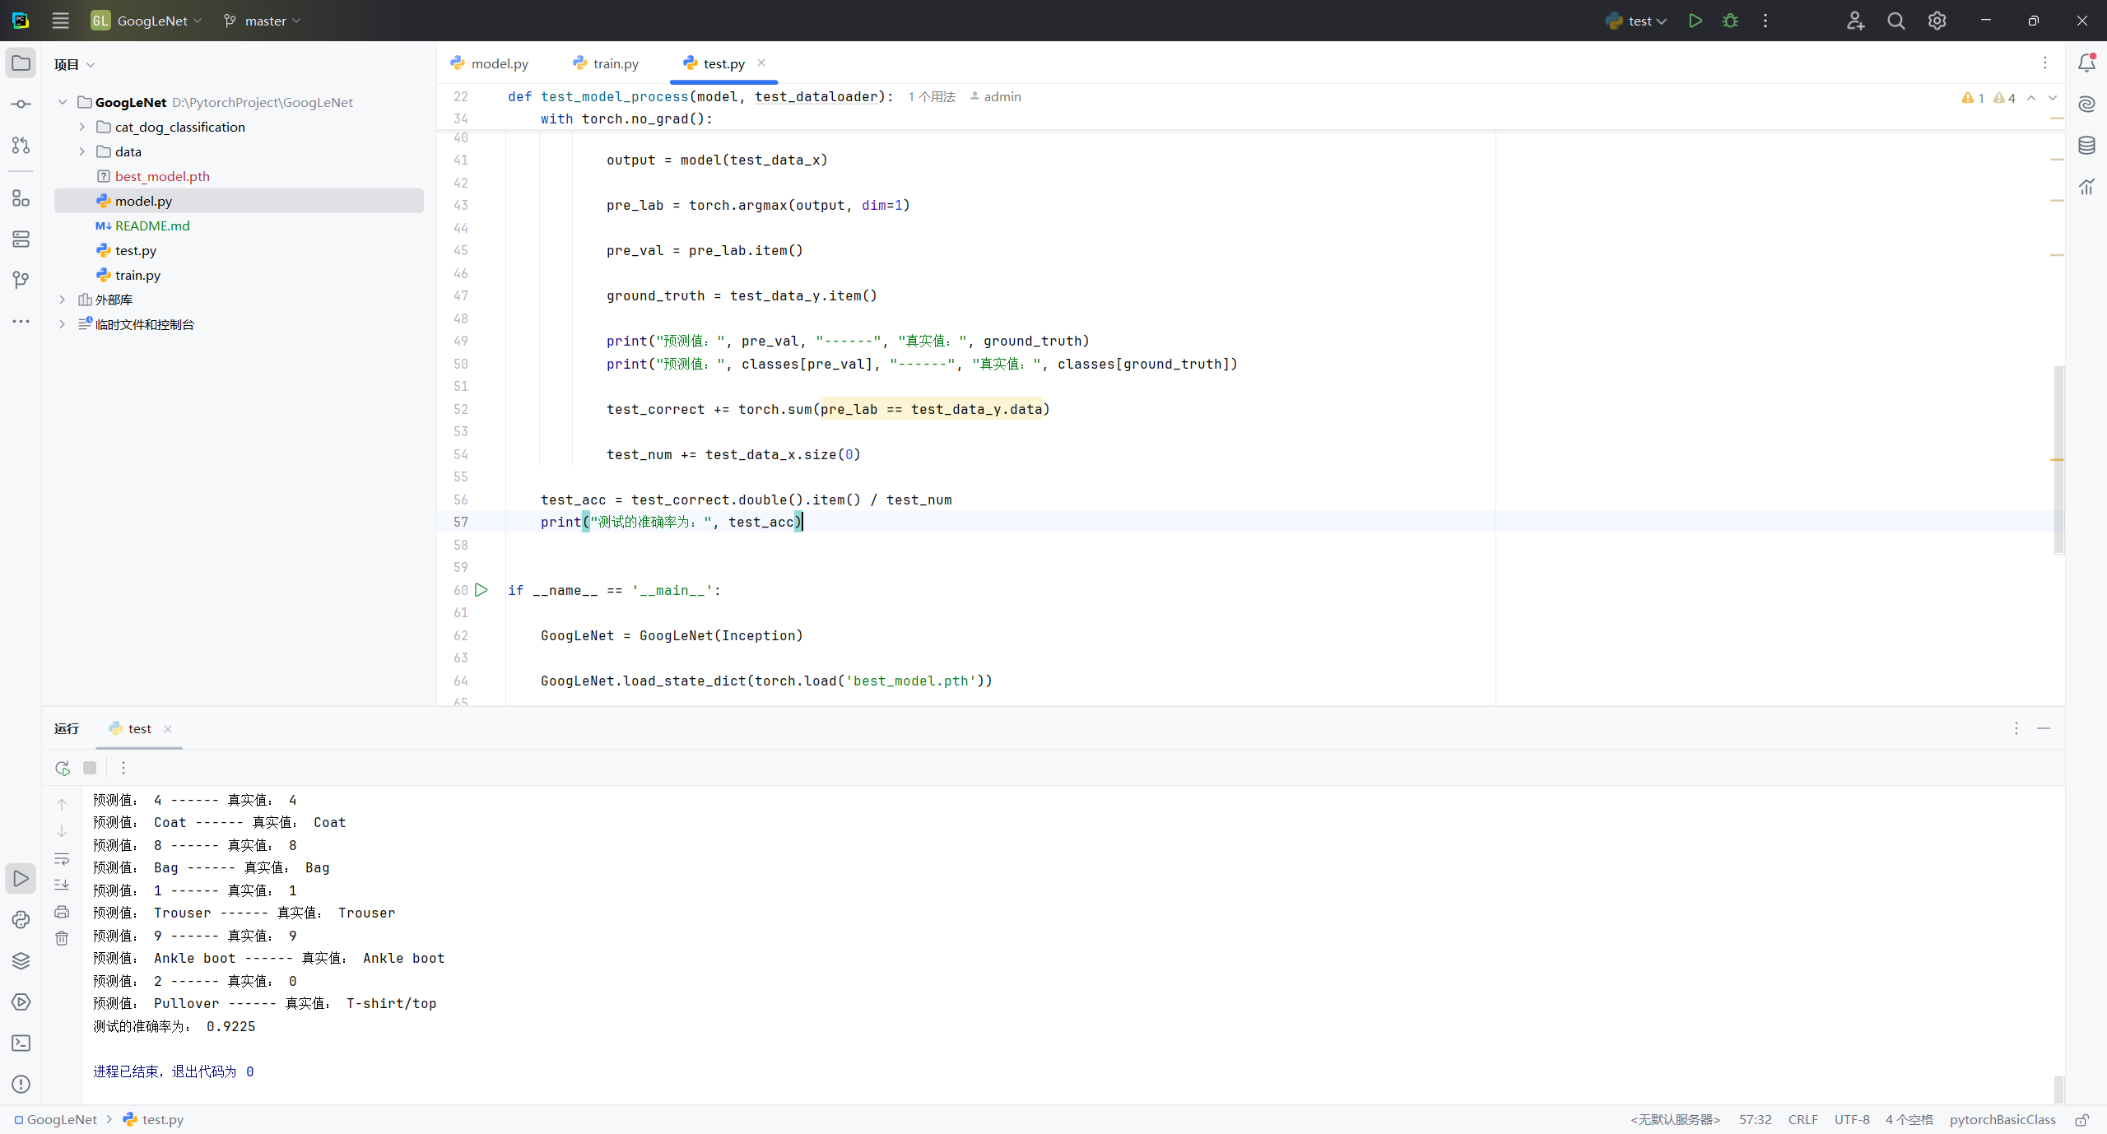Toggle scroll to end in run output
This screenshot has height=1134, width=2107.
coord(62,885)
